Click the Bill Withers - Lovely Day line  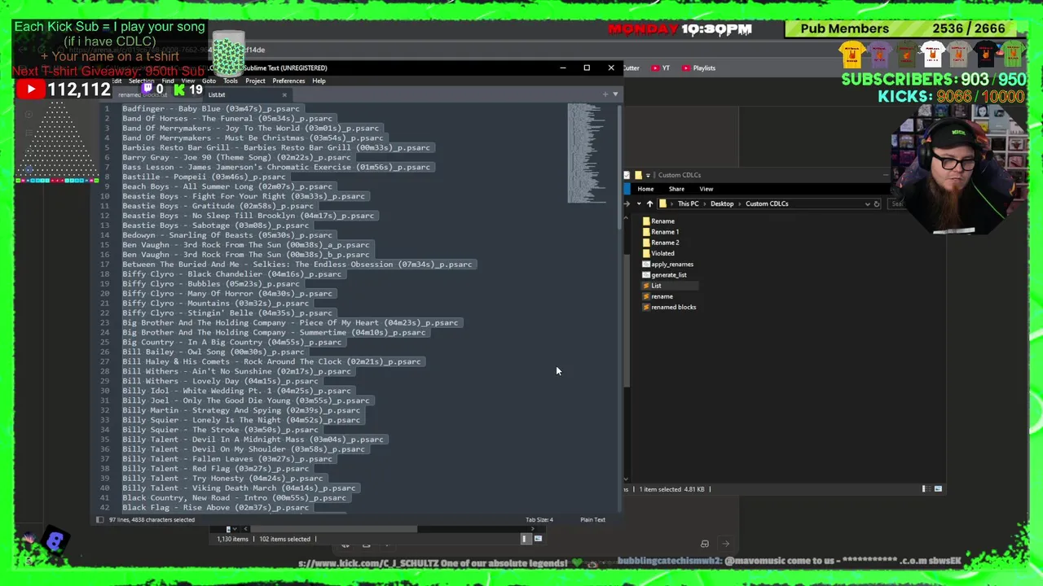coord(220,381)
